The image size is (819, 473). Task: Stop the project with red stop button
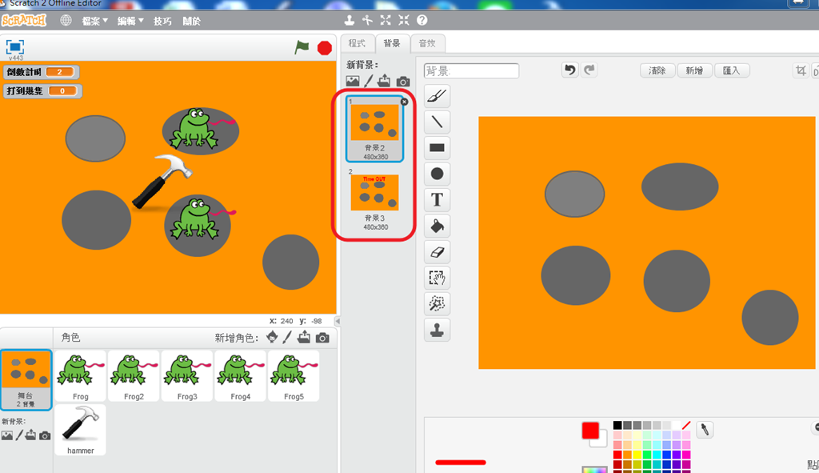[325, 47]
